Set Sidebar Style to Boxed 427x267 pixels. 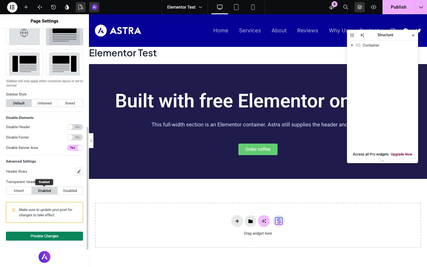tap(70, 103)
